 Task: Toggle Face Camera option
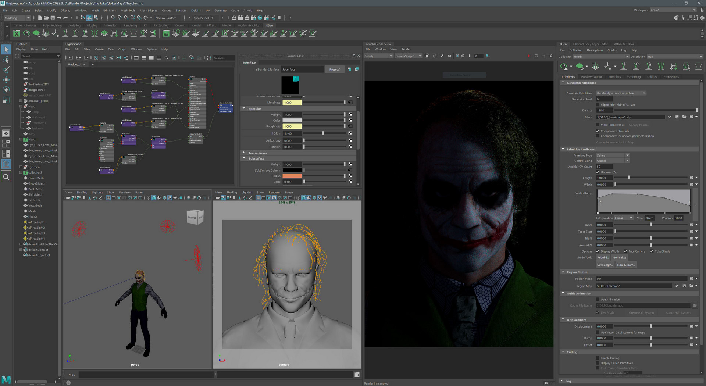point(625,251)
